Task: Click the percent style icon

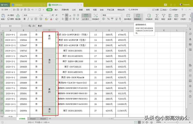Action: pos(108,19)
